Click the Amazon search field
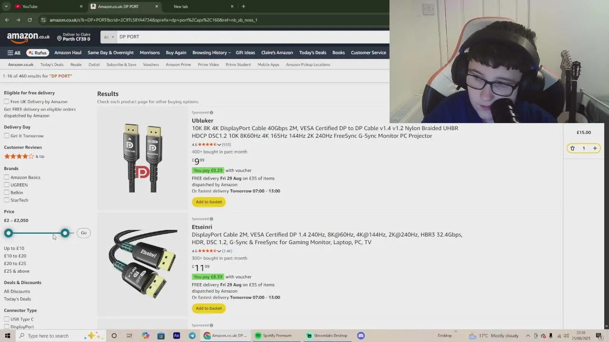Image resolution: width=609 pixels, height=342 pixels. 252,37
